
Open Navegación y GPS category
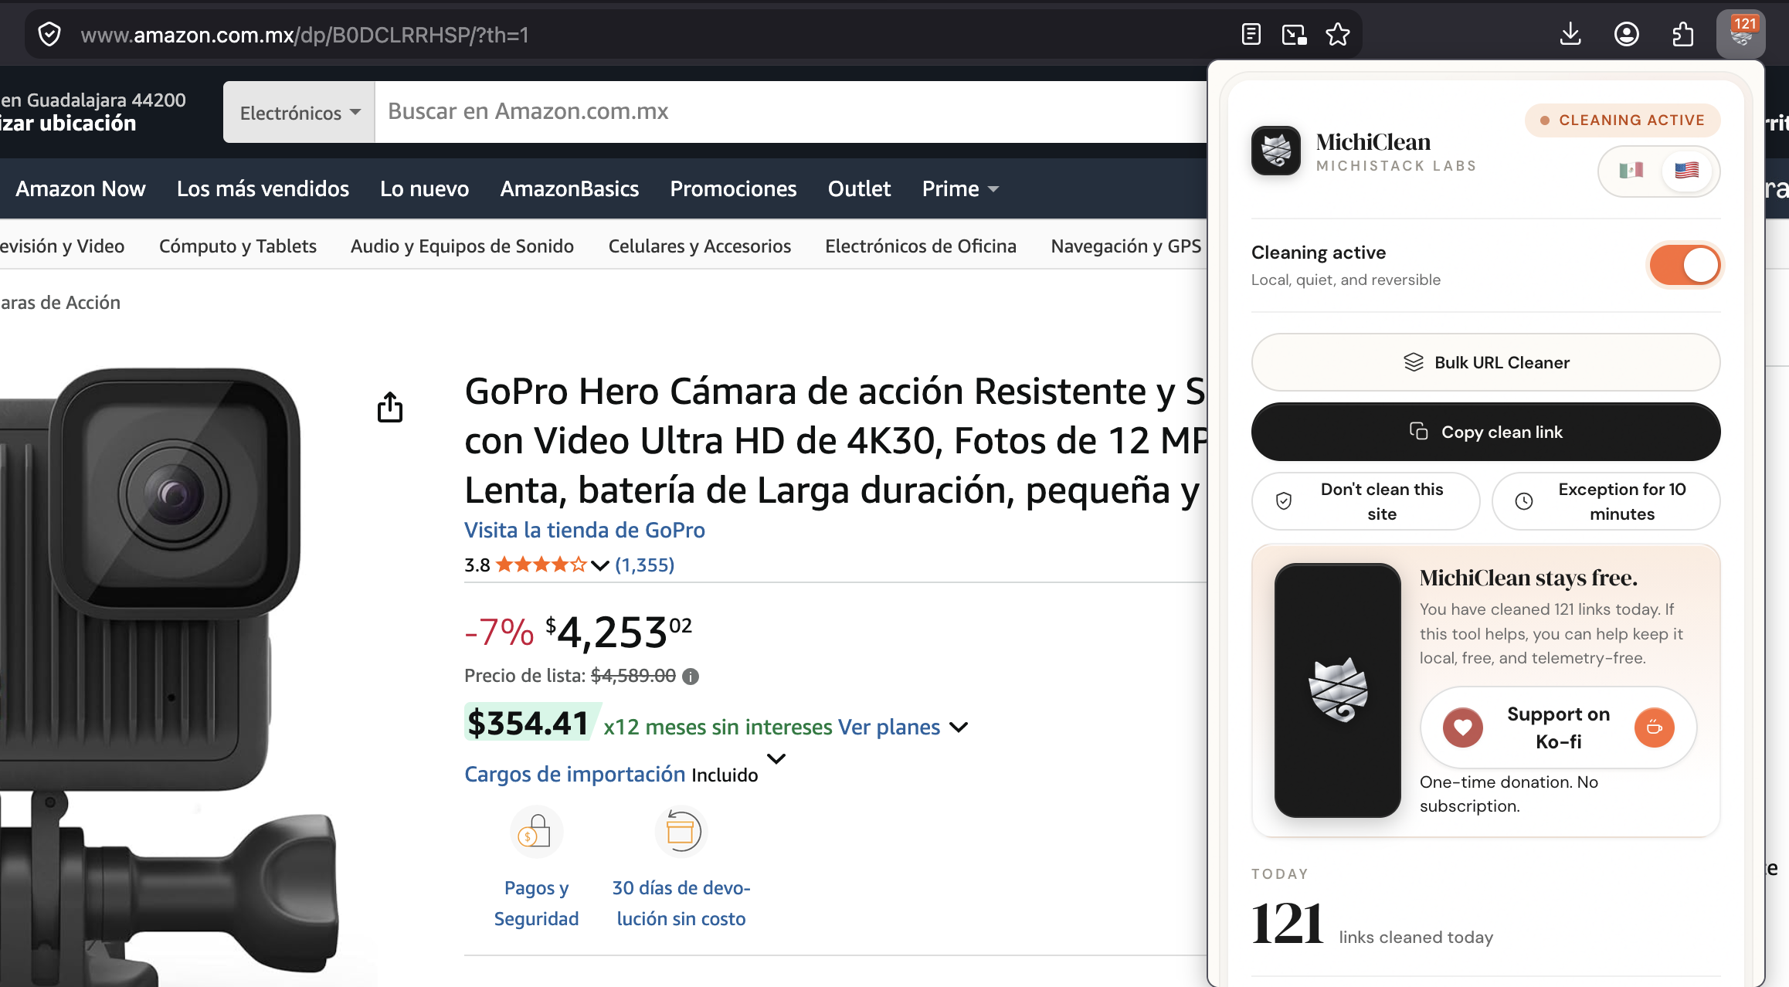coord(1126,246)
